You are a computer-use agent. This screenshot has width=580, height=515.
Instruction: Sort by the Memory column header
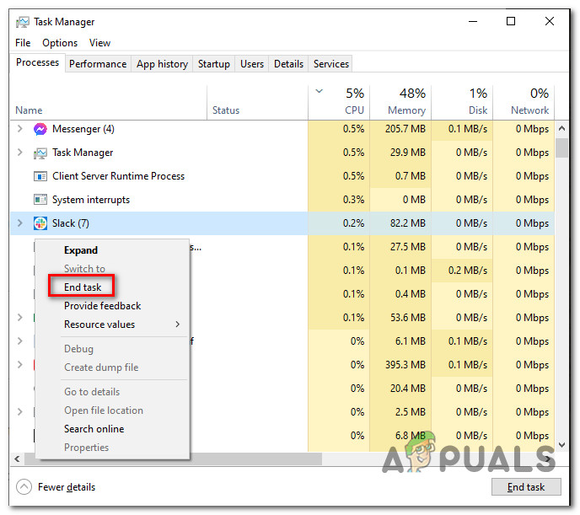pyautogui.click(x=400, y=102)
